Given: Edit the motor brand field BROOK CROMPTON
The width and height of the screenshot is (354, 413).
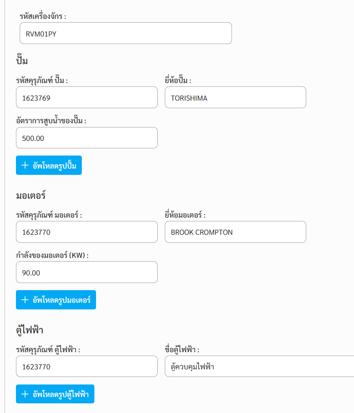Looking at the screenshot, I should [x=235, y=232].
